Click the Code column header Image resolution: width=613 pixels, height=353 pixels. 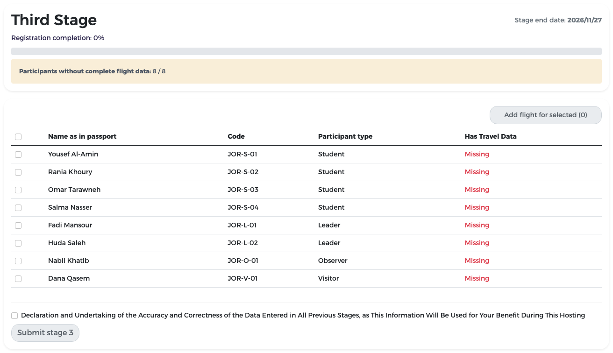tap(236, 136)
